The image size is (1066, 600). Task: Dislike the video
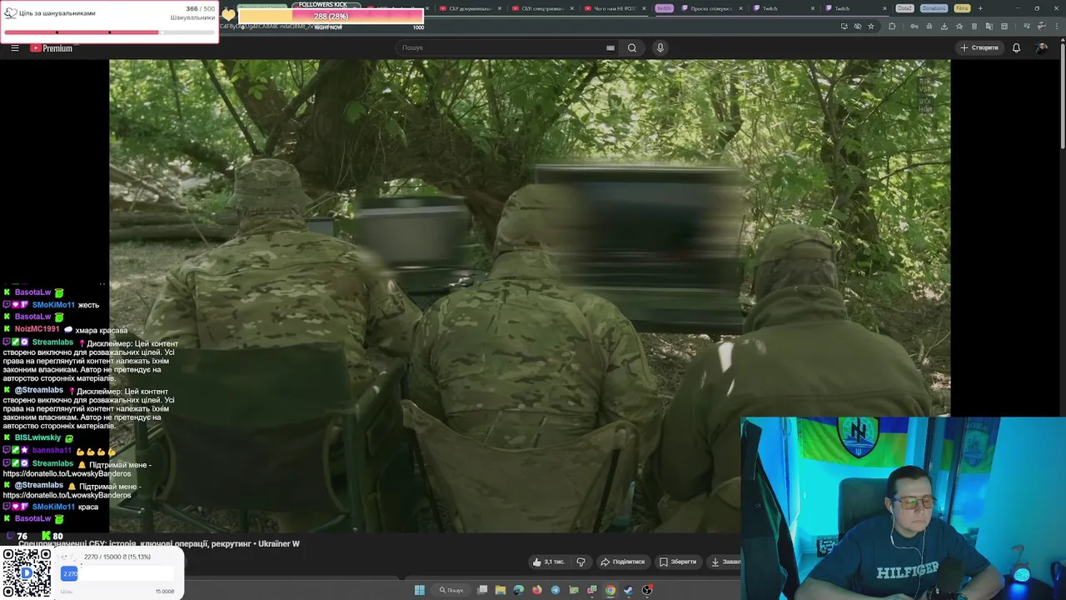pos(581,562)
